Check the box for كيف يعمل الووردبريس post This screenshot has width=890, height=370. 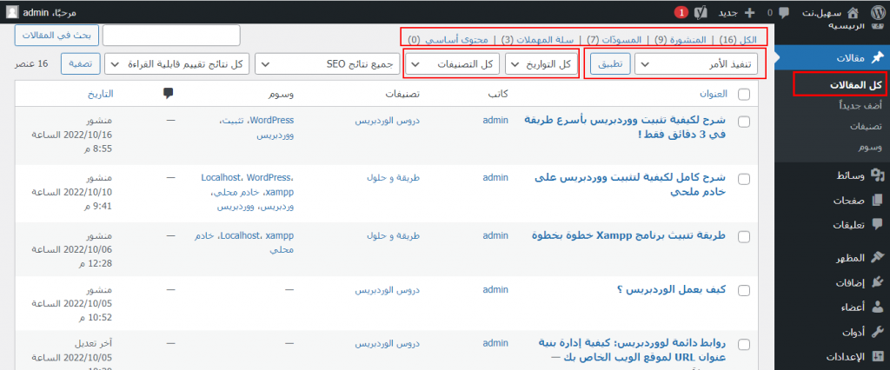(744, 292)
